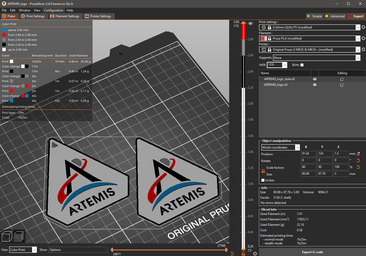Open settings gear beside Printer preset
This screenshot has height=256, width=366.
coord(363,49)
